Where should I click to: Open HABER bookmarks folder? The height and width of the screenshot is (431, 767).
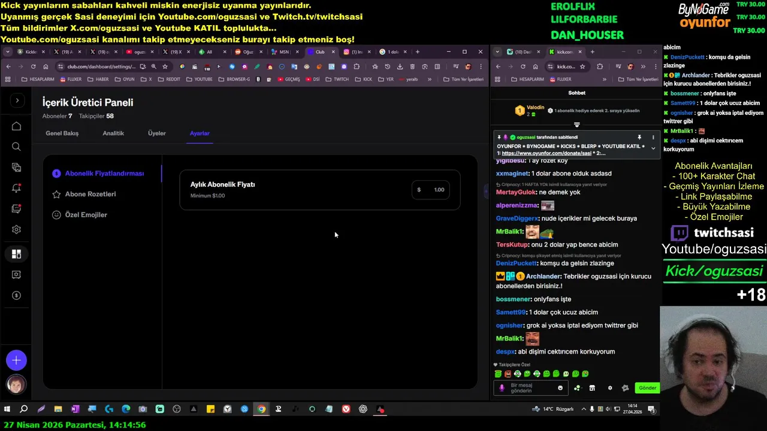[x=98, y=79]
